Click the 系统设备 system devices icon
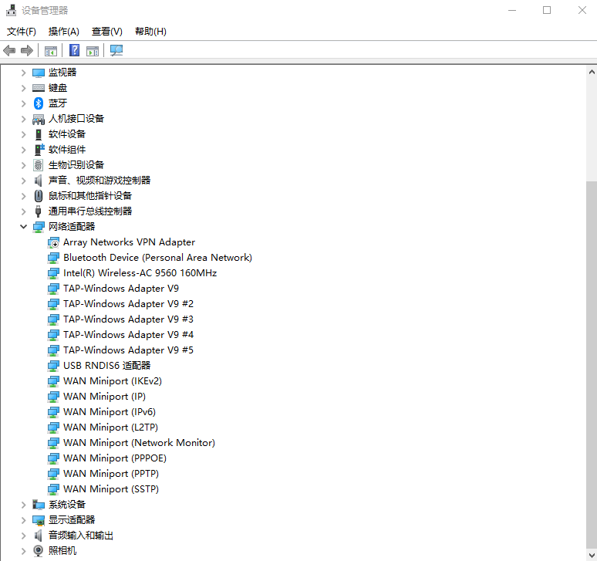Viewport: 597px width, 561px height. point(39,505)
